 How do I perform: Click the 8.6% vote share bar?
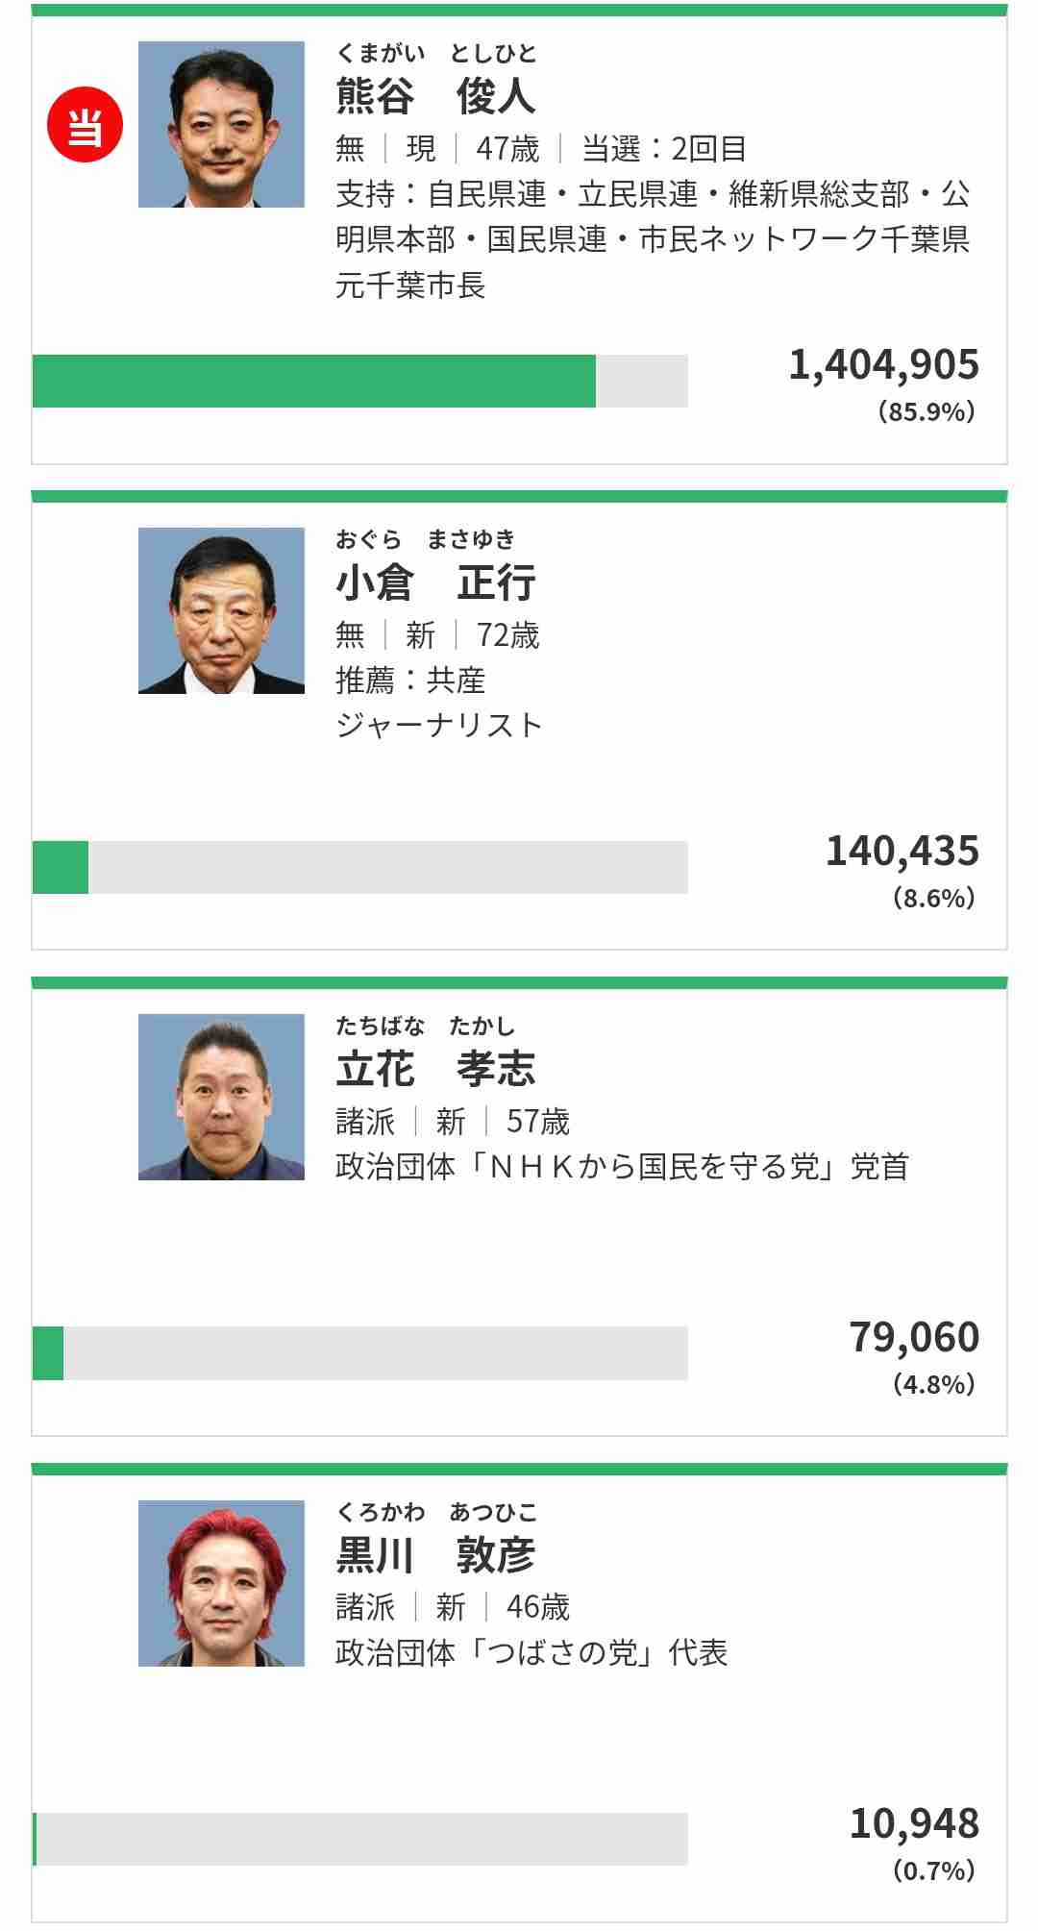(x=360, y=867)
